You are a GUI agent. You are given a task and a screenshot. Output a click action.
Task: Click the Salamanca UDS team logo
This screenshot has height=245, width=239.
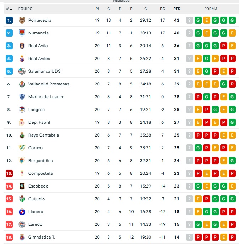click(22, 71)
